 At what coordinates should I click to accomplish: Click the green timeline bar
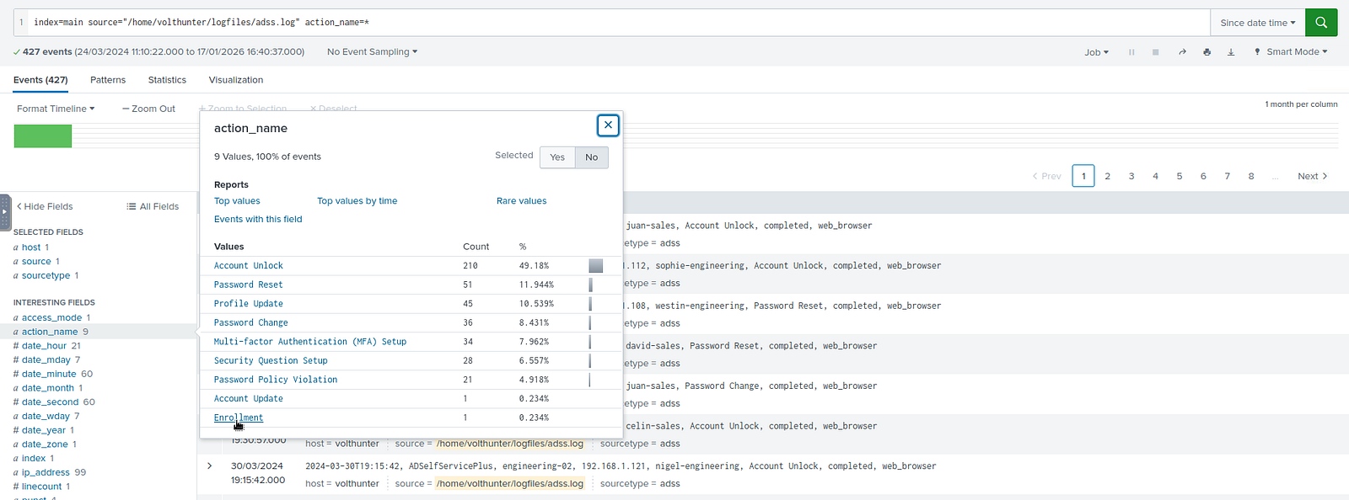pyautogui.click(x=43, y=136)
